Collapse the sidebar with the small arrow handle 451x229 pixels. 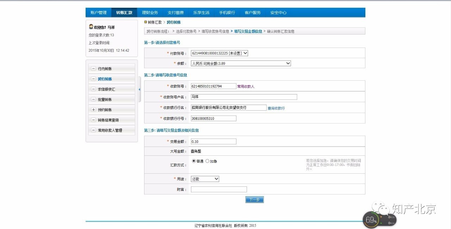tap(140, 89)
